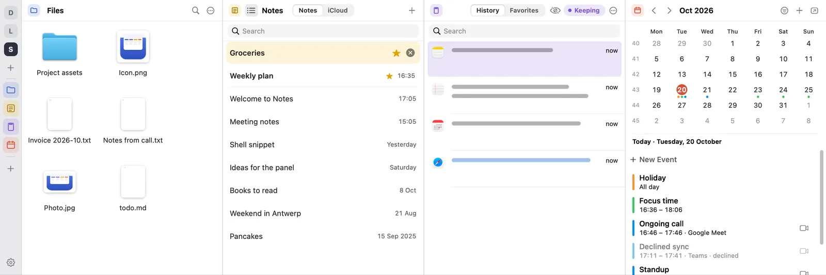Screen dimensions: 826x275
Task: Select the clipboard entry from Notes app
Action: point(525,59)
